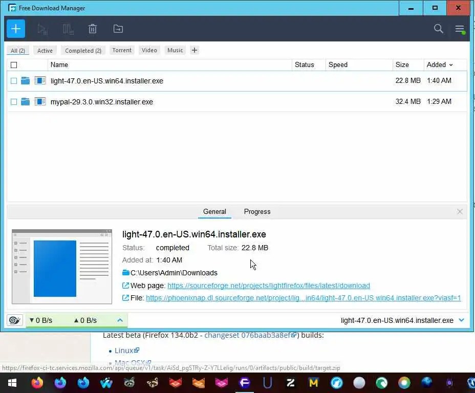Sort downloads by Size column
The height and width of the screenshot is (393, 475).
402,65
